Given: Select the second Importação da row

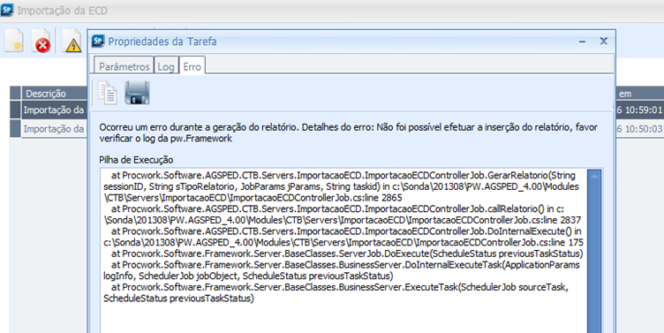Looking at the screenshot, I should (x=54, y=128).
